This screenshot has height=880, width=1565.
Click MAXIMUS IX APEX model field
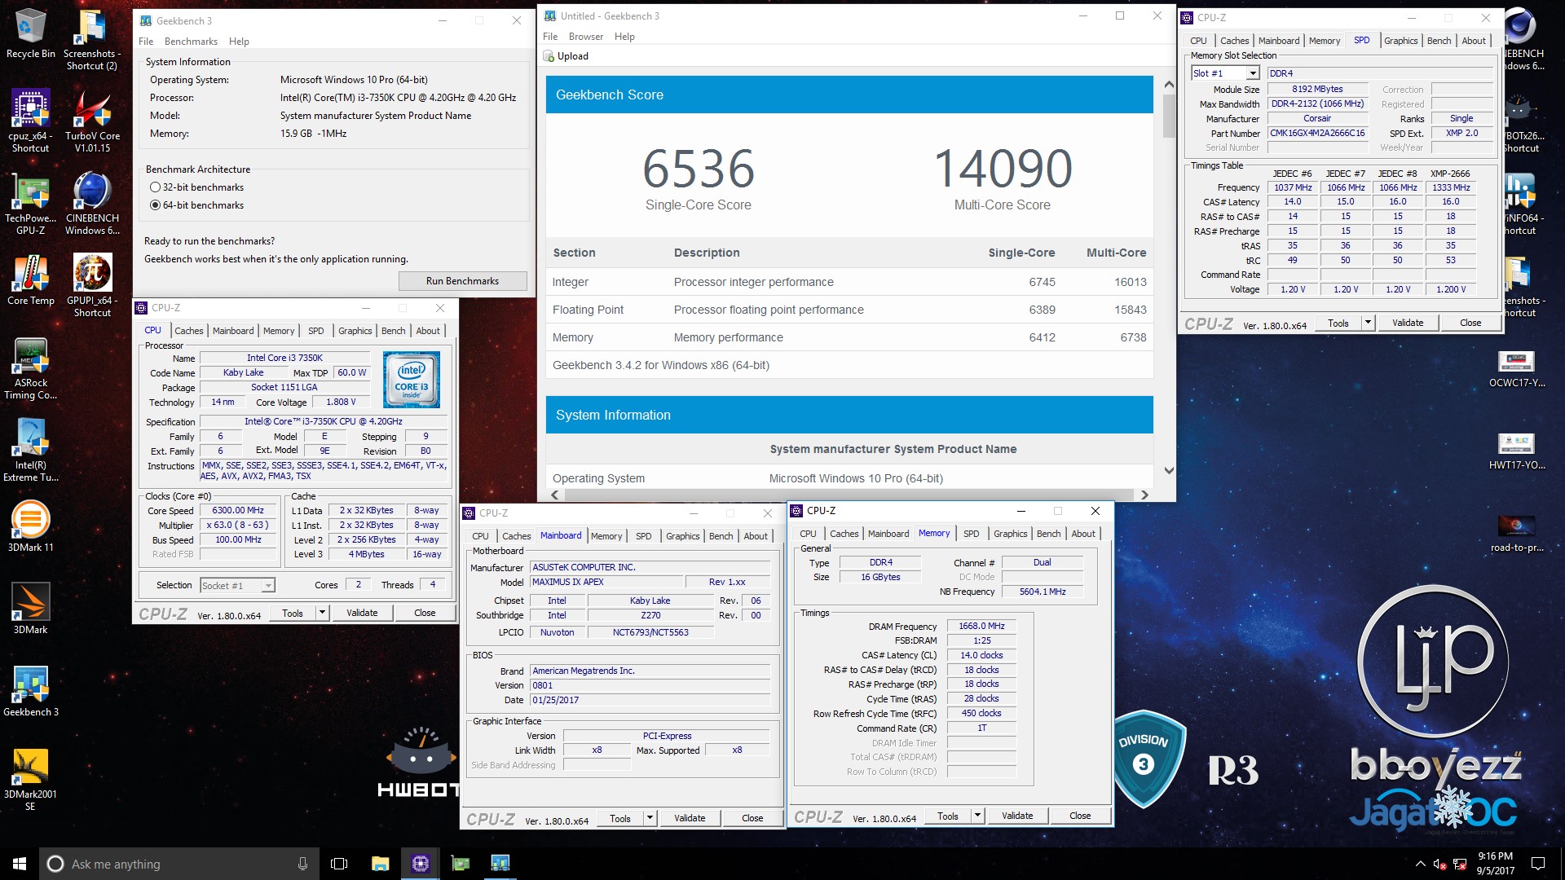[606, 583]
